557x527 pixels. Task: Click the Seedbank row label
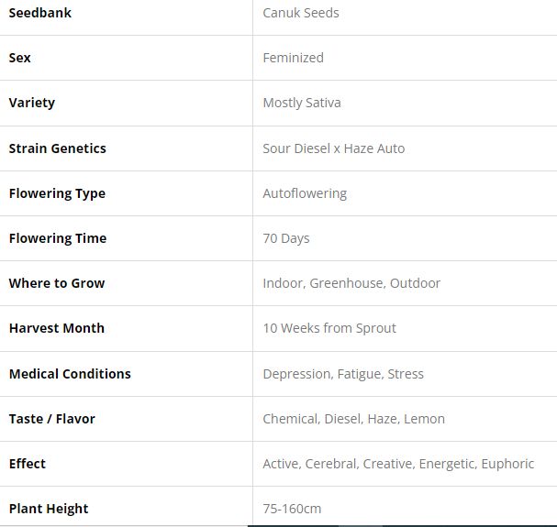click(x=40, y=13)
